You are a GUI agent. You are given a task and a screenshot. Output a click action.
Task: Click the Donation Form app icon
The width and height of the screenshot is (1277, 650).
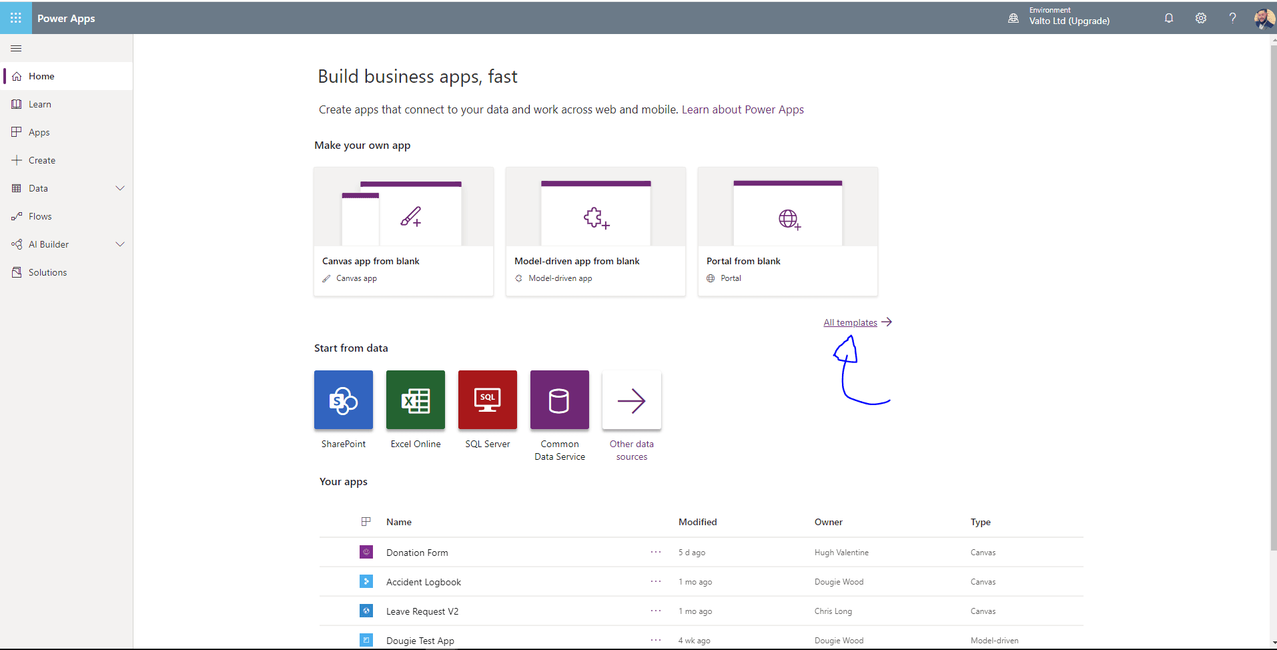[366, 552]
